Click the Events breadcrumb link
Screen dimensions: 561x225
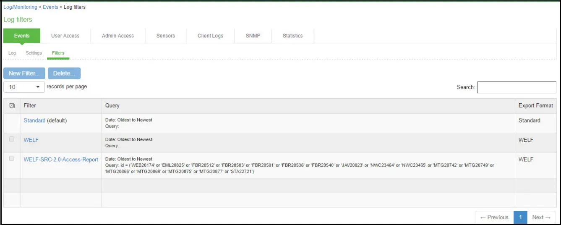50,7
